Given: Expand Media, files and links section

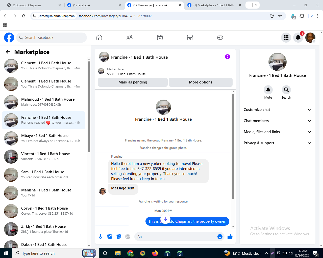Looking at the screenshot, I should pyautogui.click(x=277, y=132).
